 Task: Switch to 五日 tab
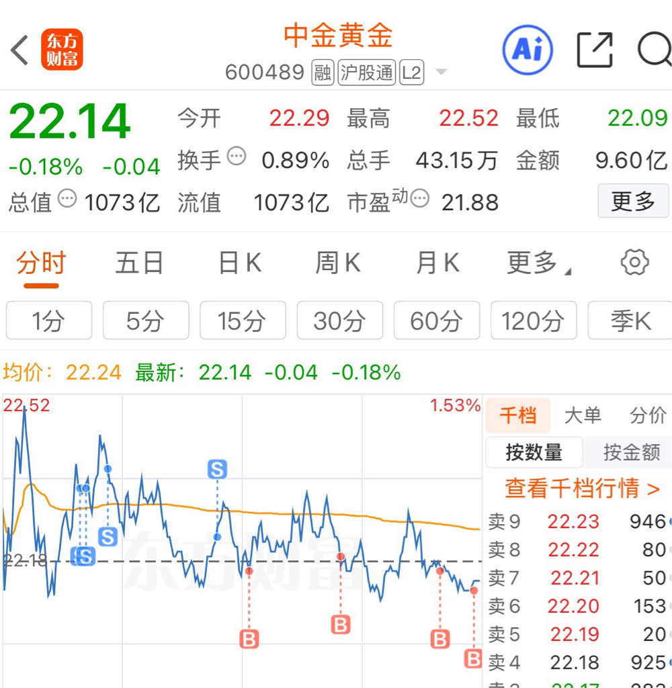coord(140,263)
